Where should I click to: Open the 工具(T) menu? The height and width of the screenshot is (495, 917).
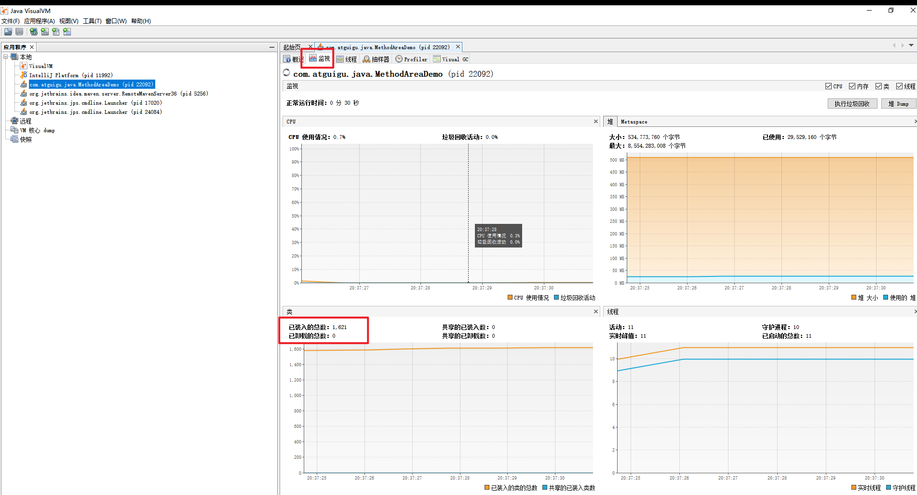92,21
